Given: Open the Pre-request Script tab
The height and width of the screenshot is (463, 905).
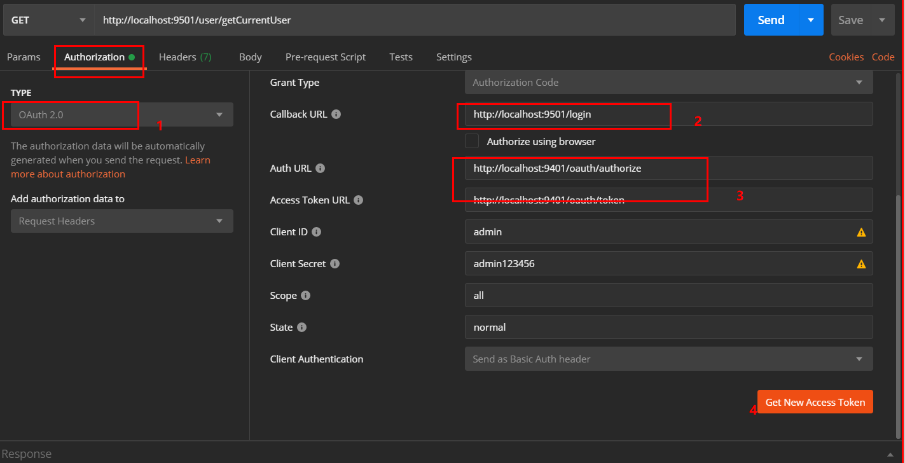Looking at the screenshot, I should 326,57.
